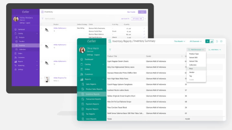Choose Tag from dimension menu

[x=196, y=76]
